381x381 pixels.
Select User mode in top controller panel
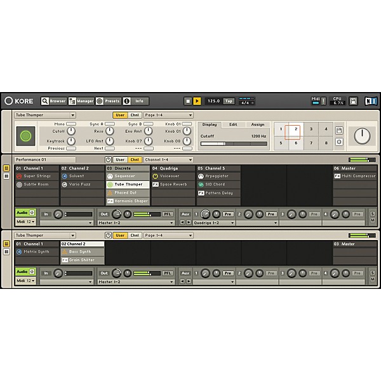[120, 115]
